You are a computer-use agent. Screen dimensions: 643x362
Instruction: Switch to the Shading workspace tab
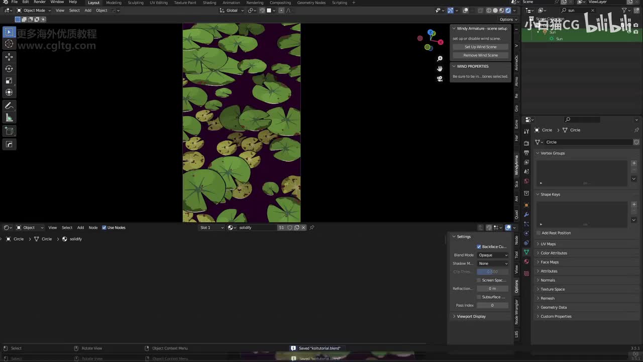209,3
